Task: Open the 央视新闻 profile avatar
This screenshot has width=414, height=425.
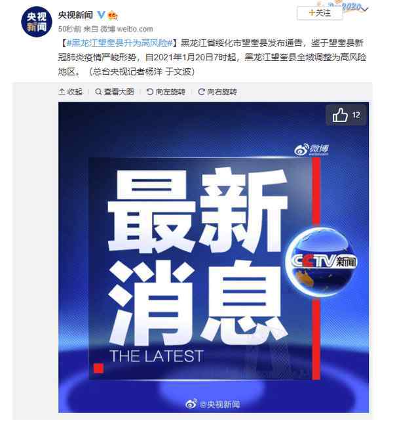Action: (x=36, y=22)
